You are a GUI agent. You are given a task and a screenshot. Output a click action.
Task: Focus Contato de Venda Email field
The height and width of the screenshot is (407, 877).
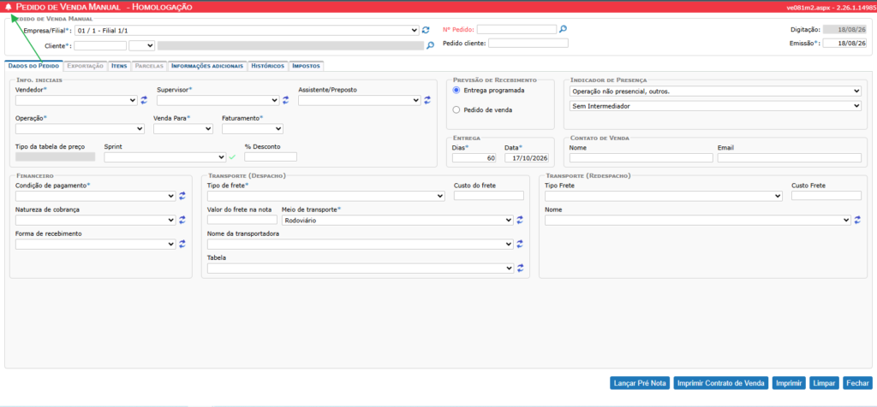[789, 158]
